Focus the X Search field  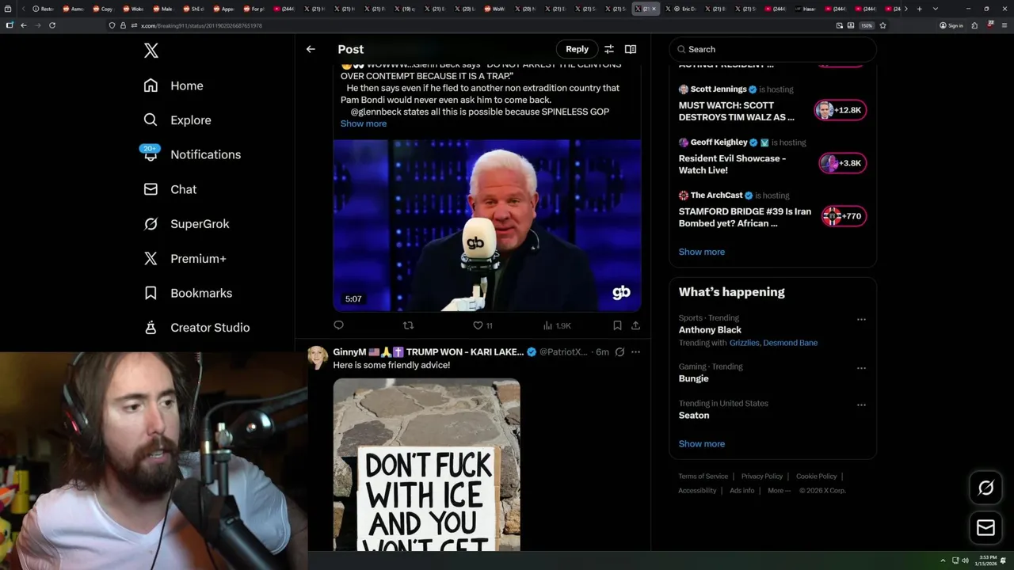[x=773, y=49]
